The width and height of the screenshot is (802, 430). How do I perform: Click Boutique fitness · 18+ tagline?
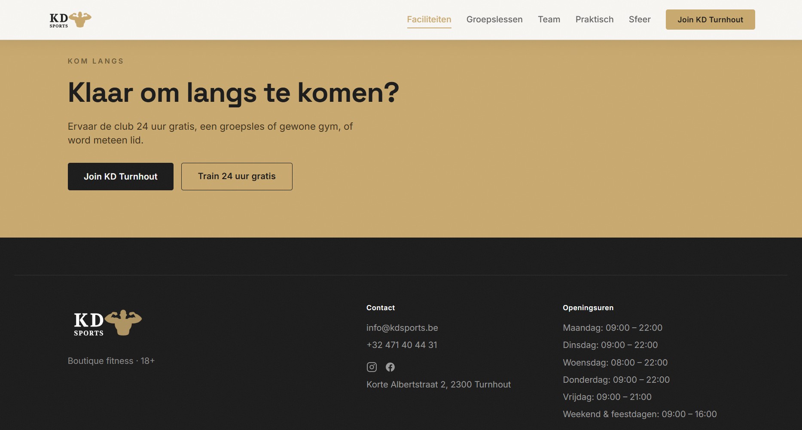pyautogui.click(x=111, y=361)
